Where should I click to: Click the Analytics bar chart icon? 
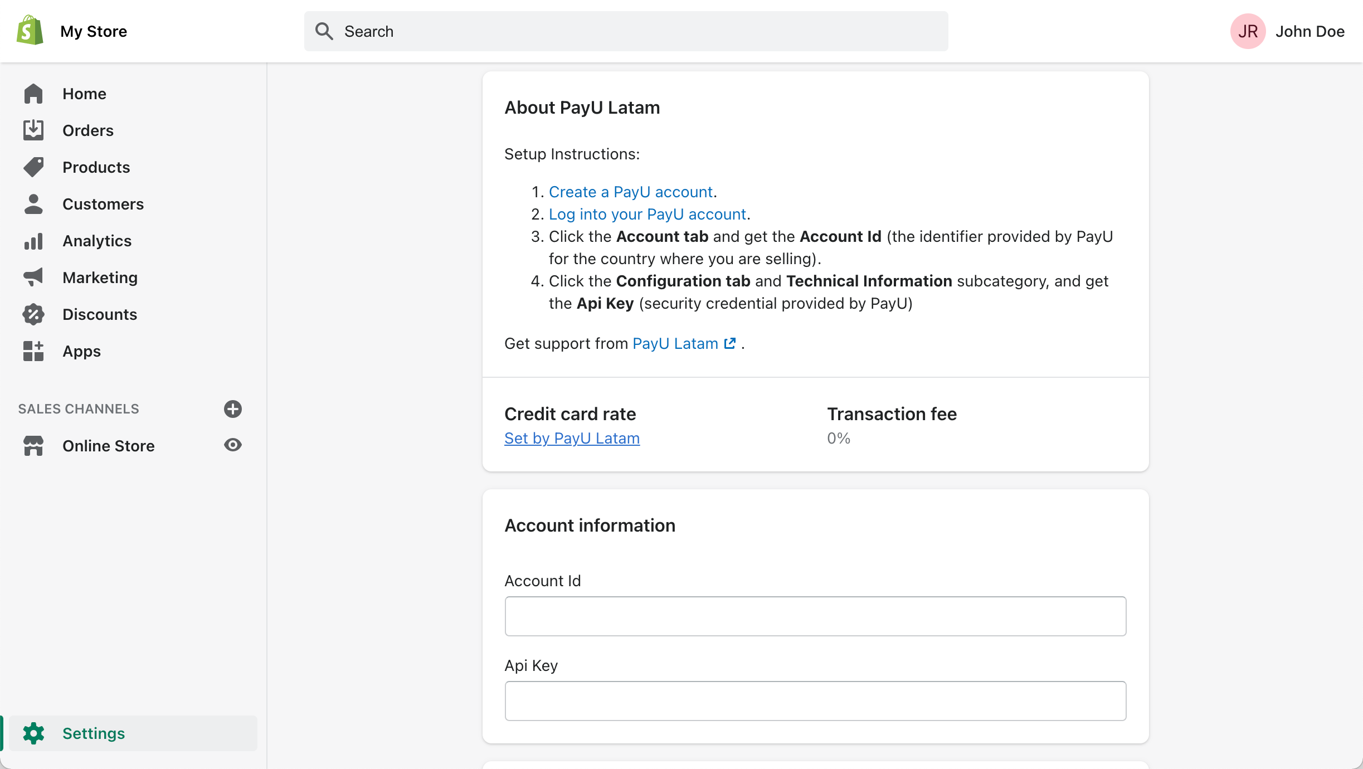tap(33, 241)
